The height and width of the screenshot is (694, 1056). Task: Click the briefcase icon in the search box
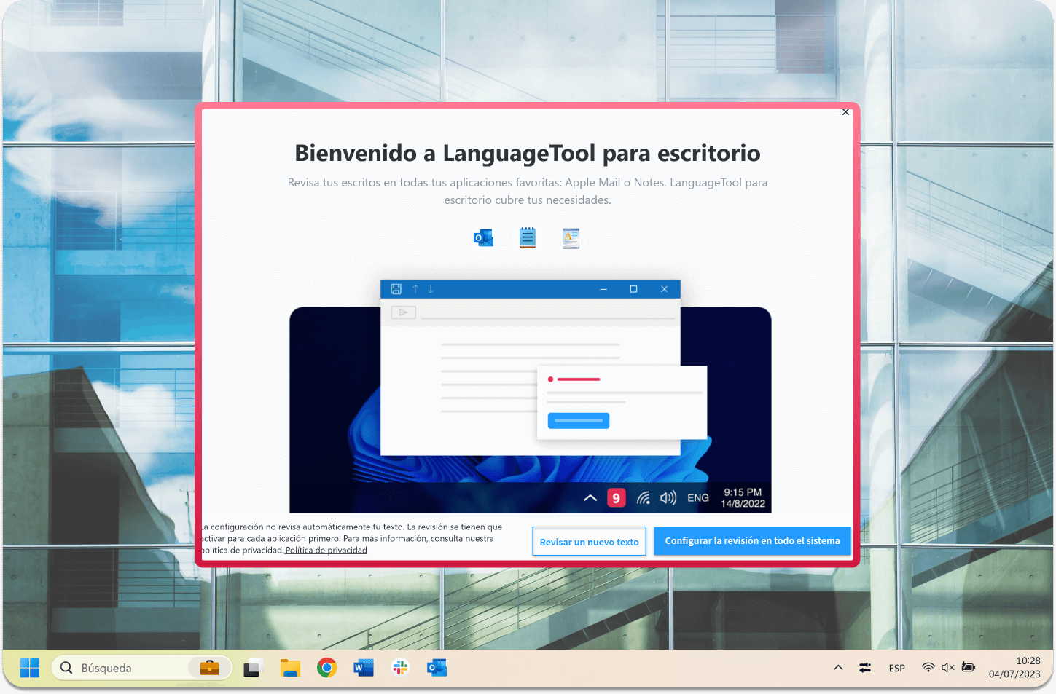tap(210, 668)
